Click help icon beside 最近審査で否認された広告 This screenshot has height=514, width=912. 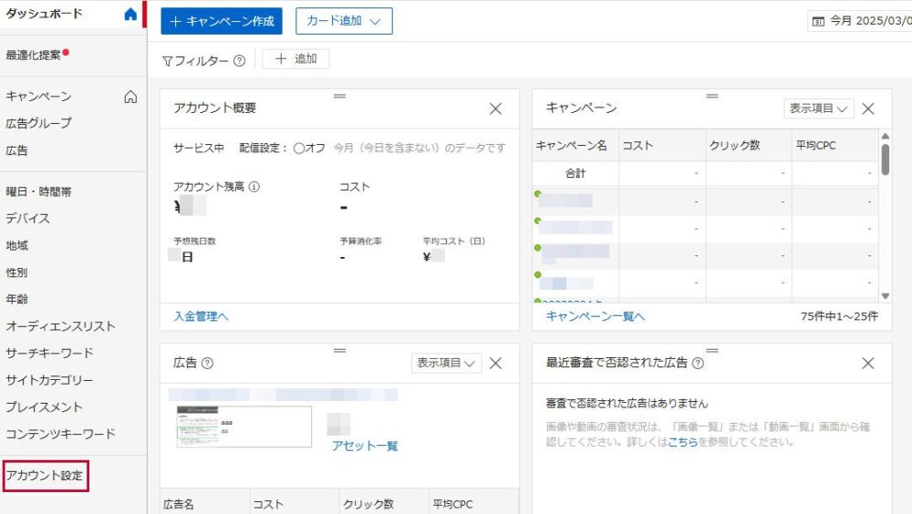coord(698,363)
